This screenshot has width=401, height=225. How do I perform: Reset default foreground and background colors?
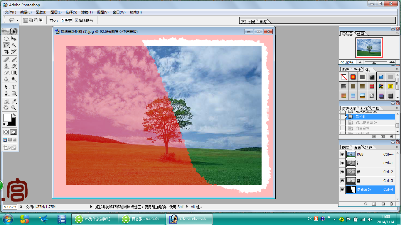[x=4, y=125]
